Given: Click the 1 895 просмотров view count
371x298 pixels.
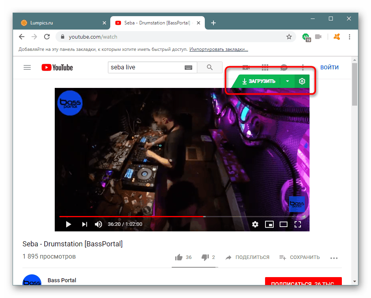Looking at the screenshot, I should point(49,257).
